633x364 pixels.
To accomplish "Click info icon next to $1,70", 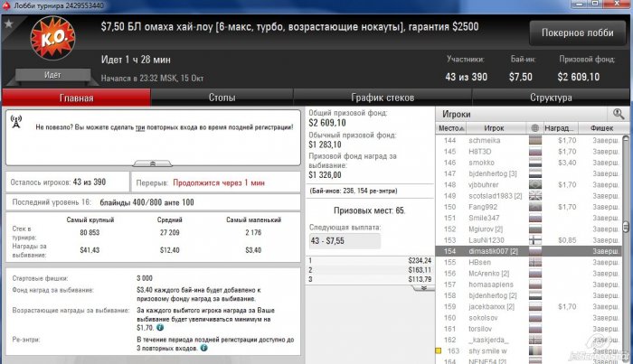I will [160, 327].
